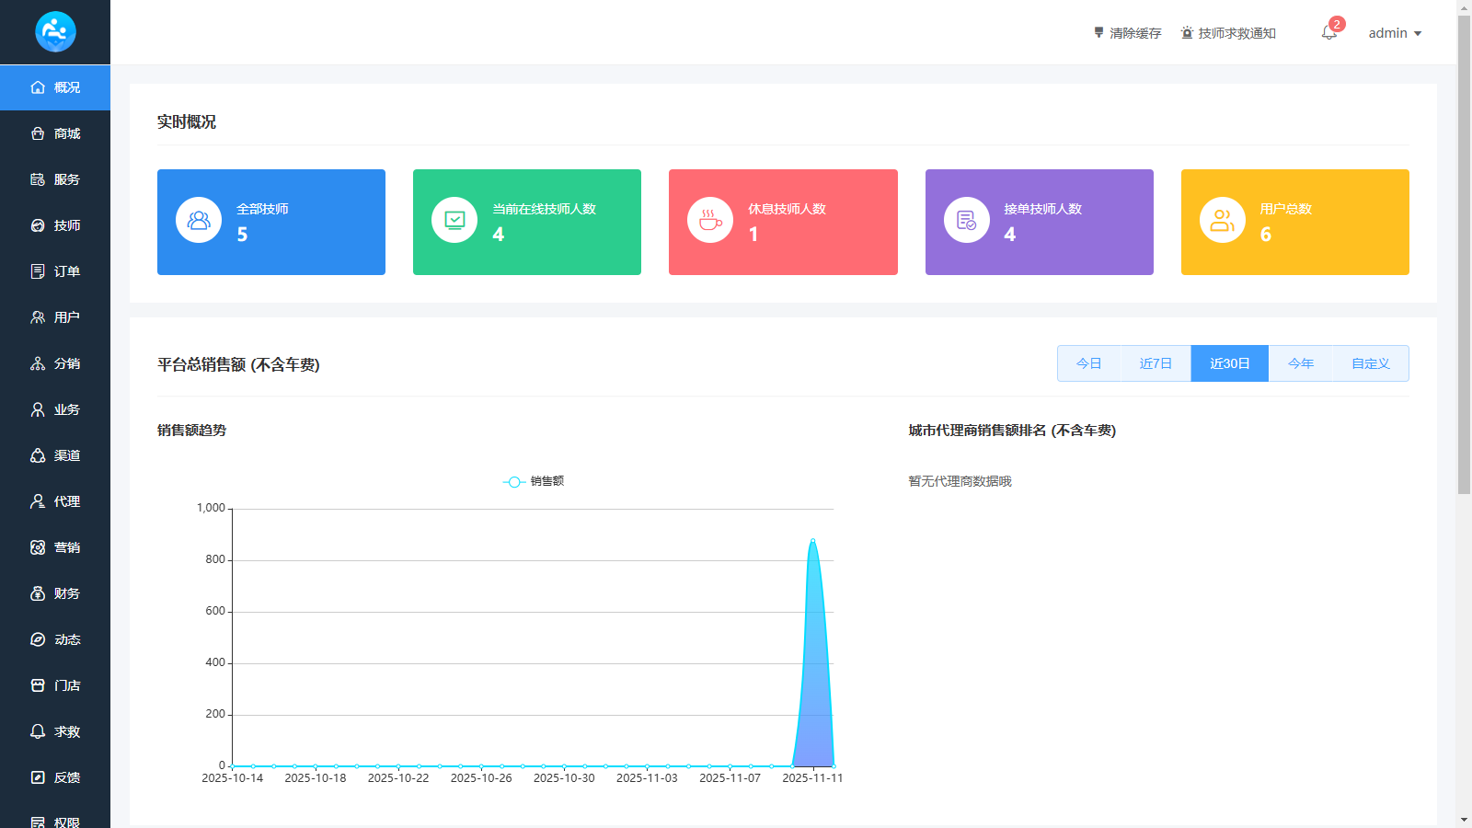Click the 清除缓存 clear cache button
The image size is (1472, 828).
click(1127, 33)
